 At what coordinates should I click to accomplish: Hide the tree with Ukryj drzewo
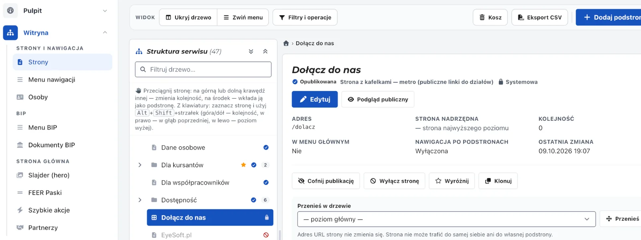point(188,18)
